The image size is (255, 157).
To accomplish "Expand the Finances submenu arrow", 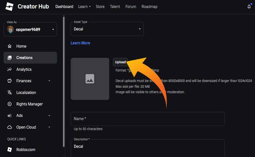I will (49, 81).
